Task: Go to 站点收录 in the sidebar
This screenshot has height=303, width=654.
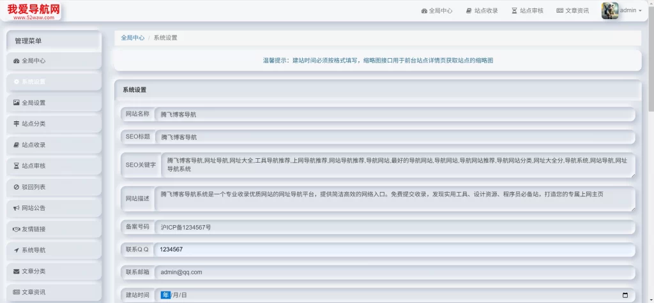Action: click(54, 145)
